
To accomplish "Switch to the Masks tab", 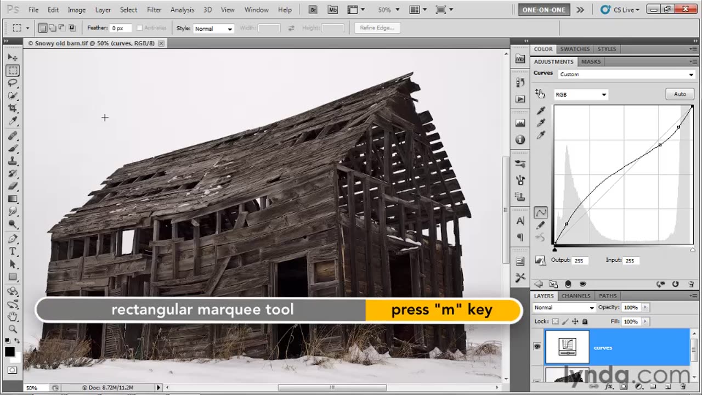I will click(591, 61).
